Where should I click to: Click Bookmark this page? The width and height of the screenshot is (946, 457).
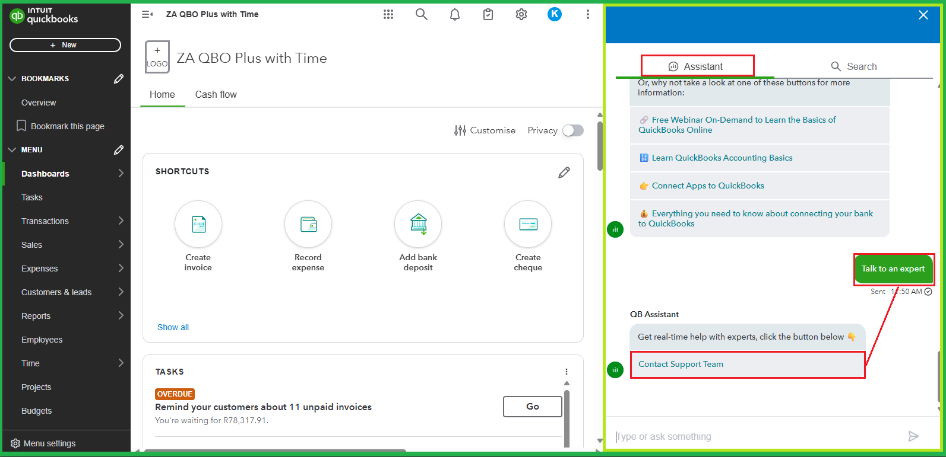coord(61,126)
